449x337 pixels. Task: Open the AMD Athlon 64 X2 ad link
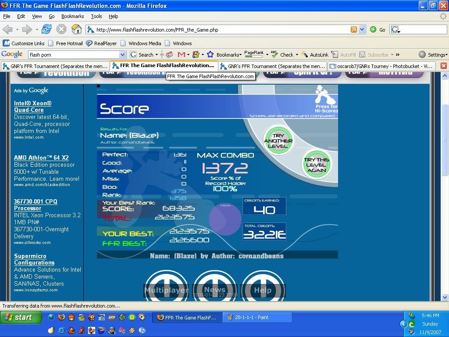coord(41,158)
